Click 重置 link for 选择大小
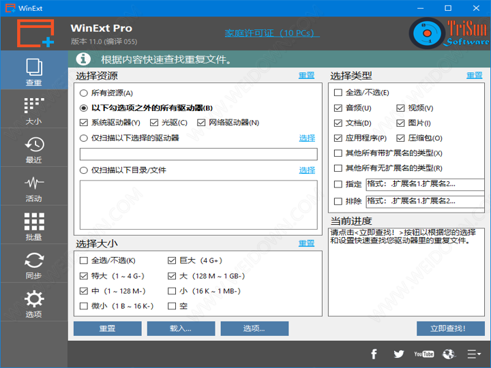Screen dimensions: 491x368 (x=307, y=243)
